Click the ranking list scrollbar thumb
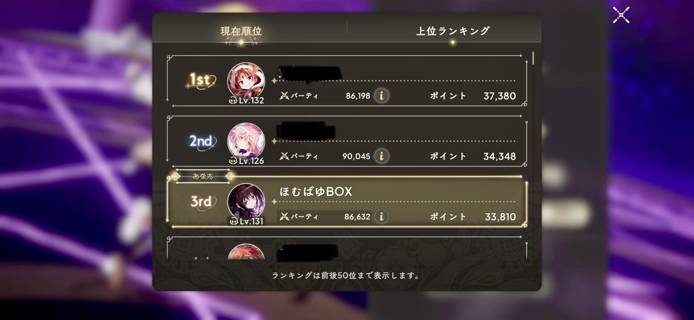The width and height of the screenshot is (694, 320). (533, 58)
